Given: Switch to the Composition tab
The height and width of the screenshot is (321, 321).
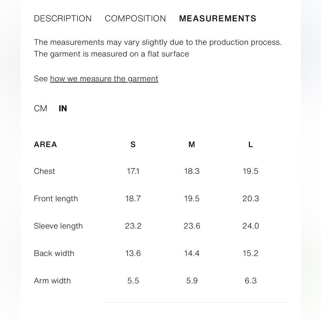Looking at the screenshot, I should point(135,18).
